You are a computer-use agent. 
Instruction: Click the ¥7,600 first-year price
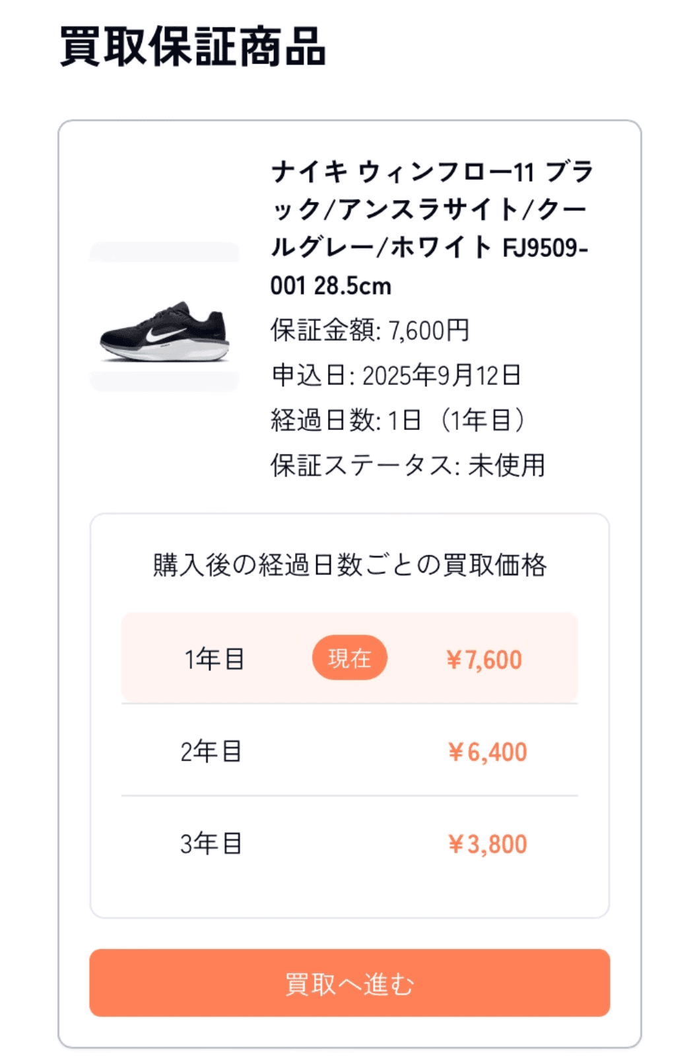484,660
